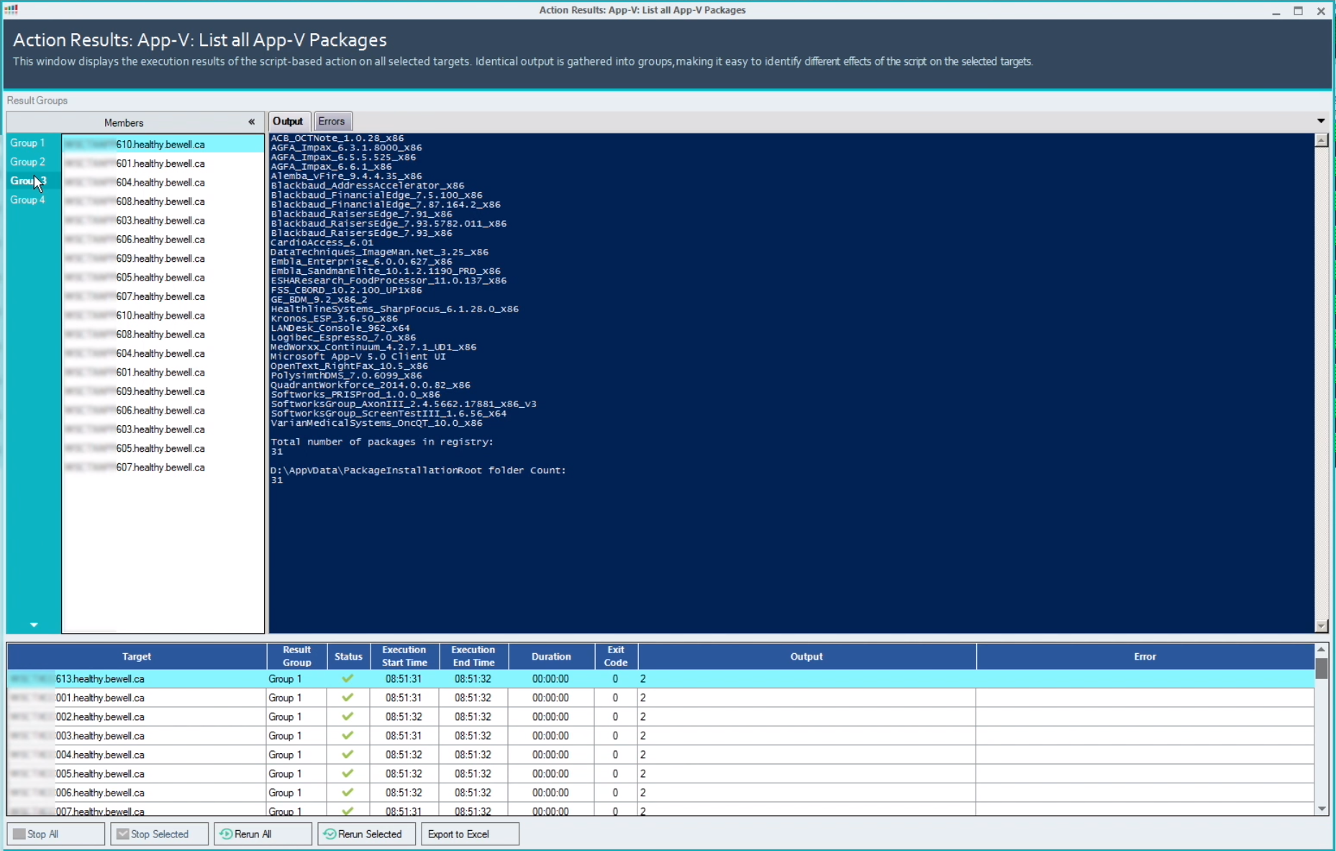
Task: Open the dropdown arrow right of the tabs
Action: coord(1321,121)
